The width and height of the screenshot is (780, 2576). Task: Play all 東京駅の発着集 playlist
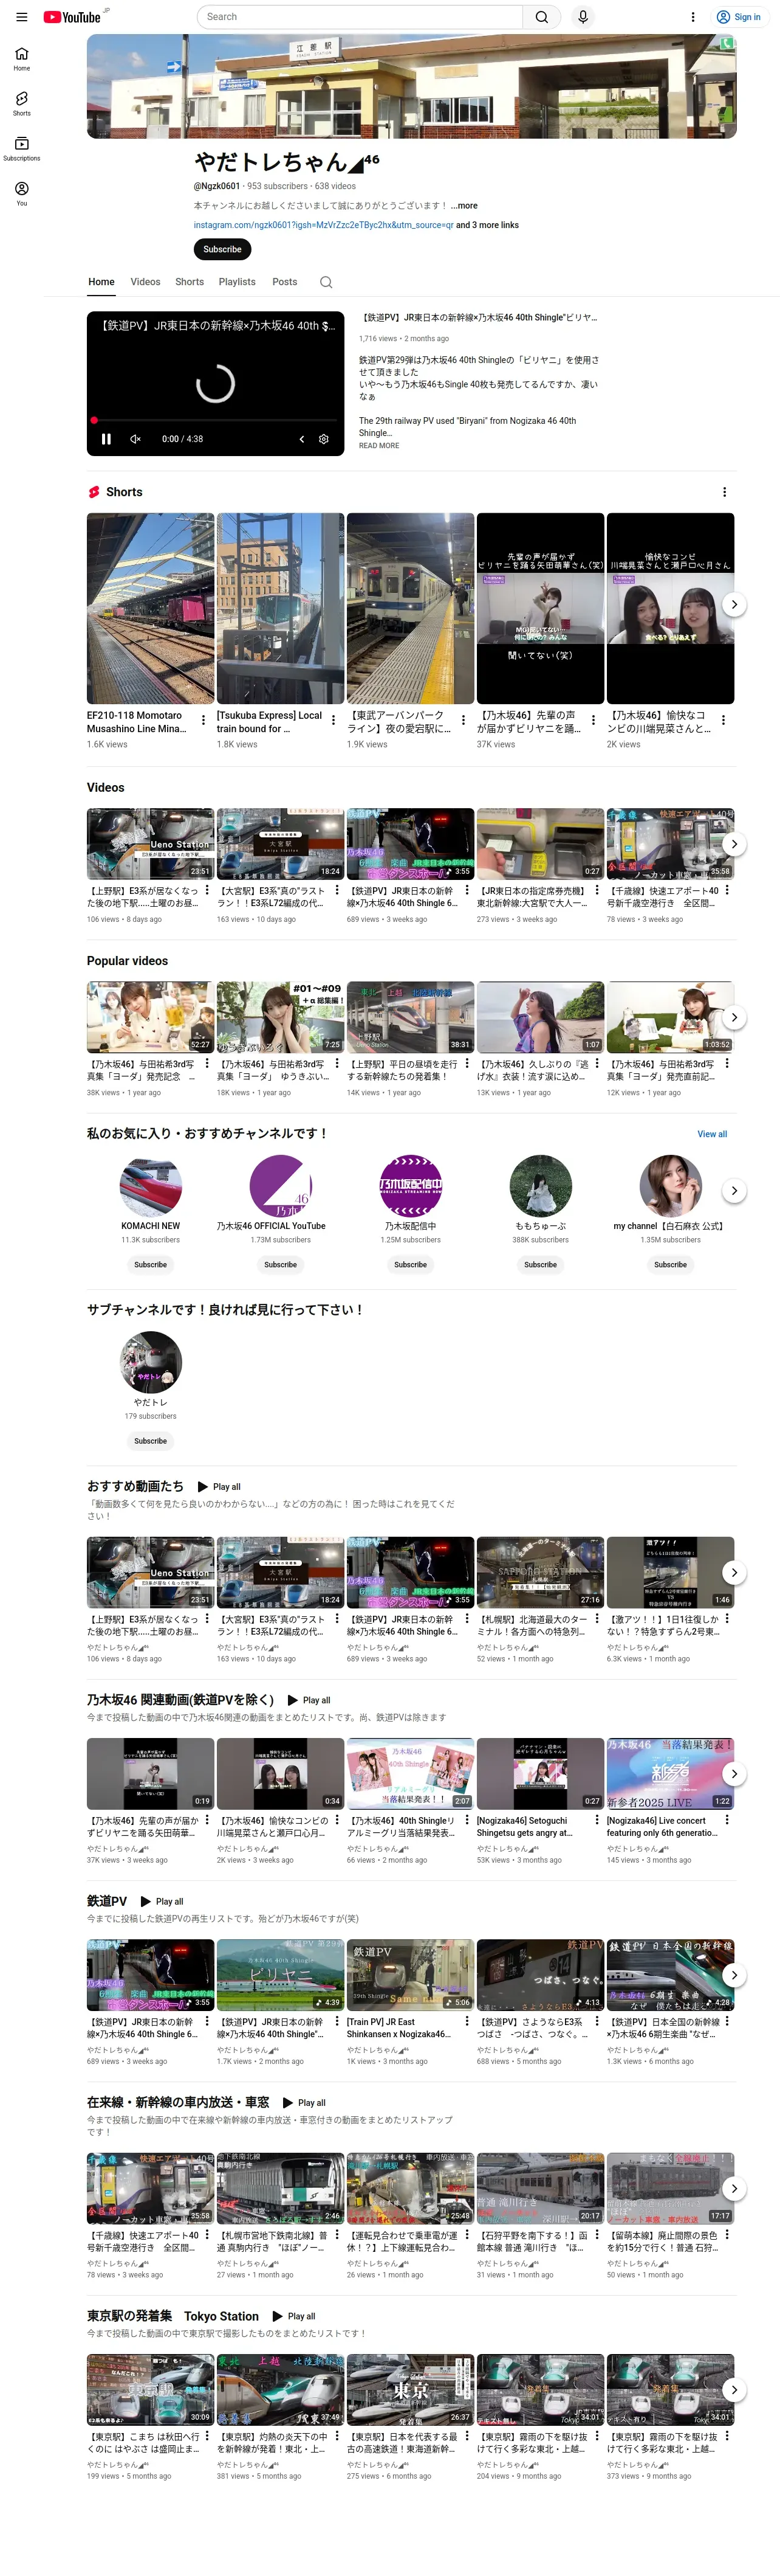pyautogui.click(x=293, y=2316)
